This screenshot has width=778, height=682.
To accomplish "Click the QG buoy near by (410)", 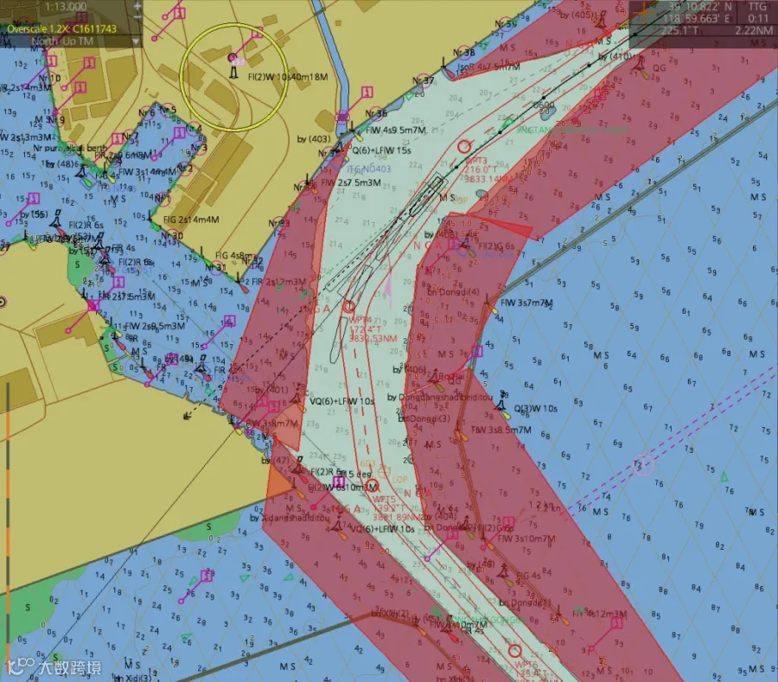I will point(640,67).
